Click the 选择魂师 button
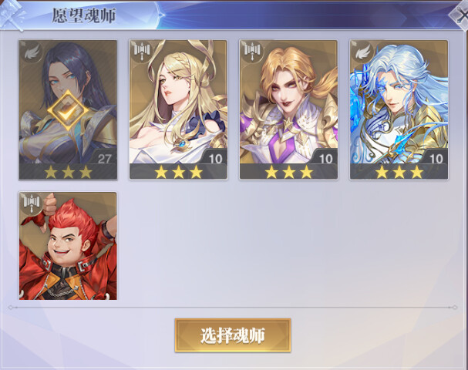The width and height of the screenshot is (468, 370). (x=233, y=335)
